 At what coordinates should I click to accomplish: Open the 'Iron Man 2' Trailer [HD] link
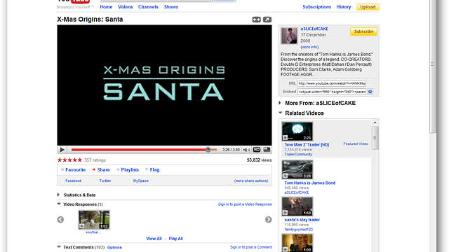click(307, 145)
